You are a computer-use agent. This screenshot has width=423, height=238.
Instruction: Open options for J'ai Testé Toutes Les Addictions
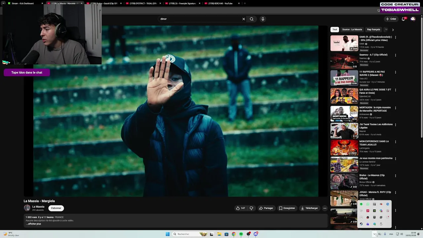[x=395, y=125]
